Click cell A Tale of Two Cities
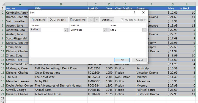Viewport: 198px width, 103px height. tap(61, 94)
